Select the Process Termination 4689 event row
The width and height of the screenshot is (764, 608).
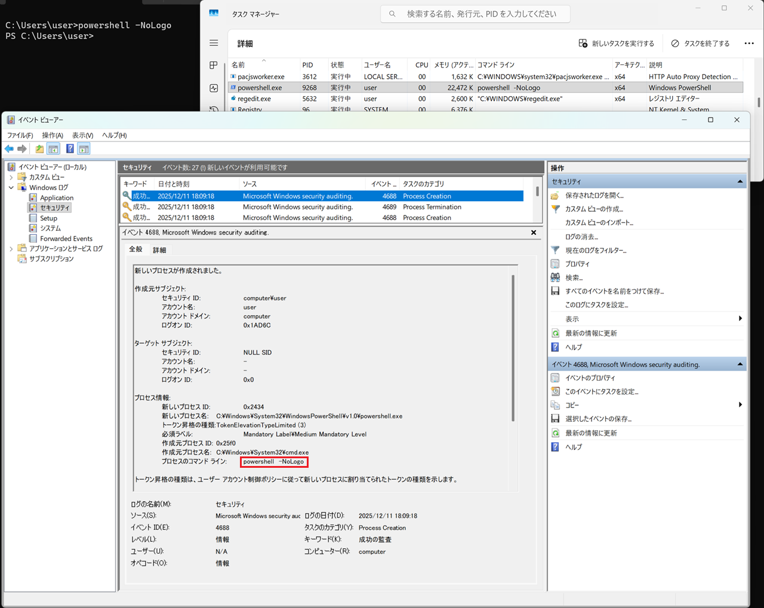322,207
